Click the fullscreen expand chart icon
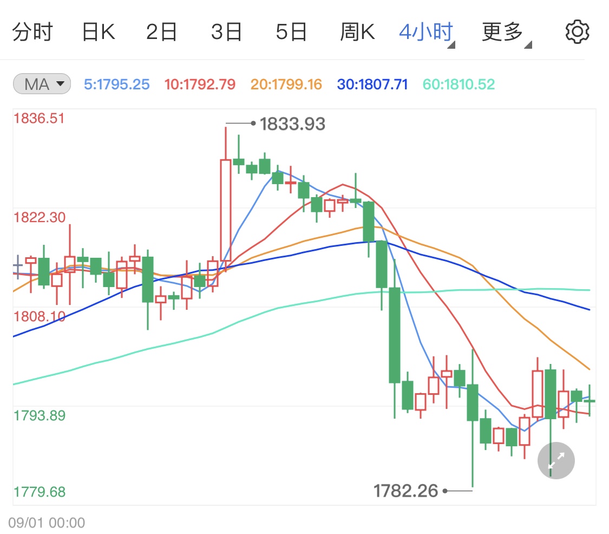 (x=556, y=460)
